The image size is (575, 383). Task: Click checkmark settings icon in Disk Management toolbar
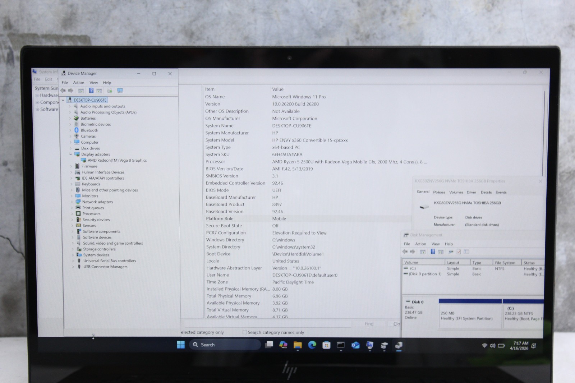(x=459, y=252)
